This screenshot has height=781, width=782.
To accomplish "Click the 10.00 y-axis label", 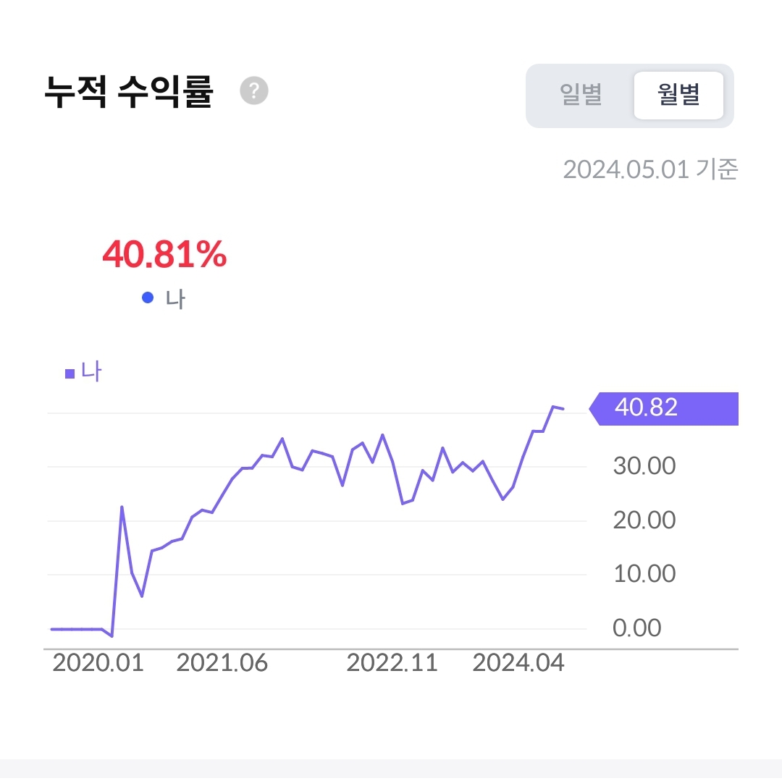I will (x=644, y=573).
